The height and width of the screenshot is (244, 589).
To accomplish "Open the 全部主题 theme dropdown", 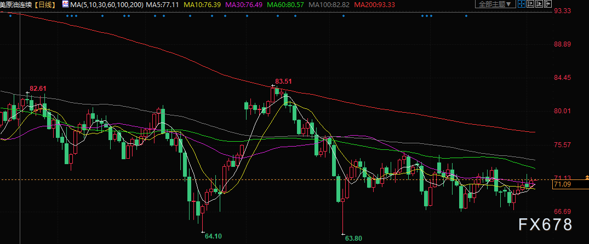I will [495, 4].
